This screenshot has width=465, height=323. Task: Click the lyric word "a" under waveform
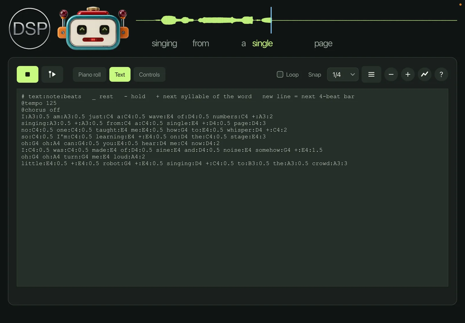tap(244, 44)
